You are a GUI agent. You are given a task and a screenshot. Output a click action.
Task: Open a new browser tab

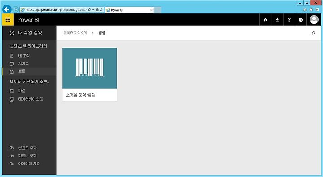point(157,10)
